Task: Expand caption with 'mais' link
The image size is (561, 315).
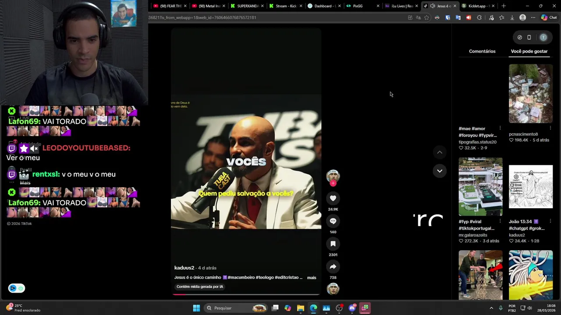Action: pyautogui.click(x=312, y=277)
